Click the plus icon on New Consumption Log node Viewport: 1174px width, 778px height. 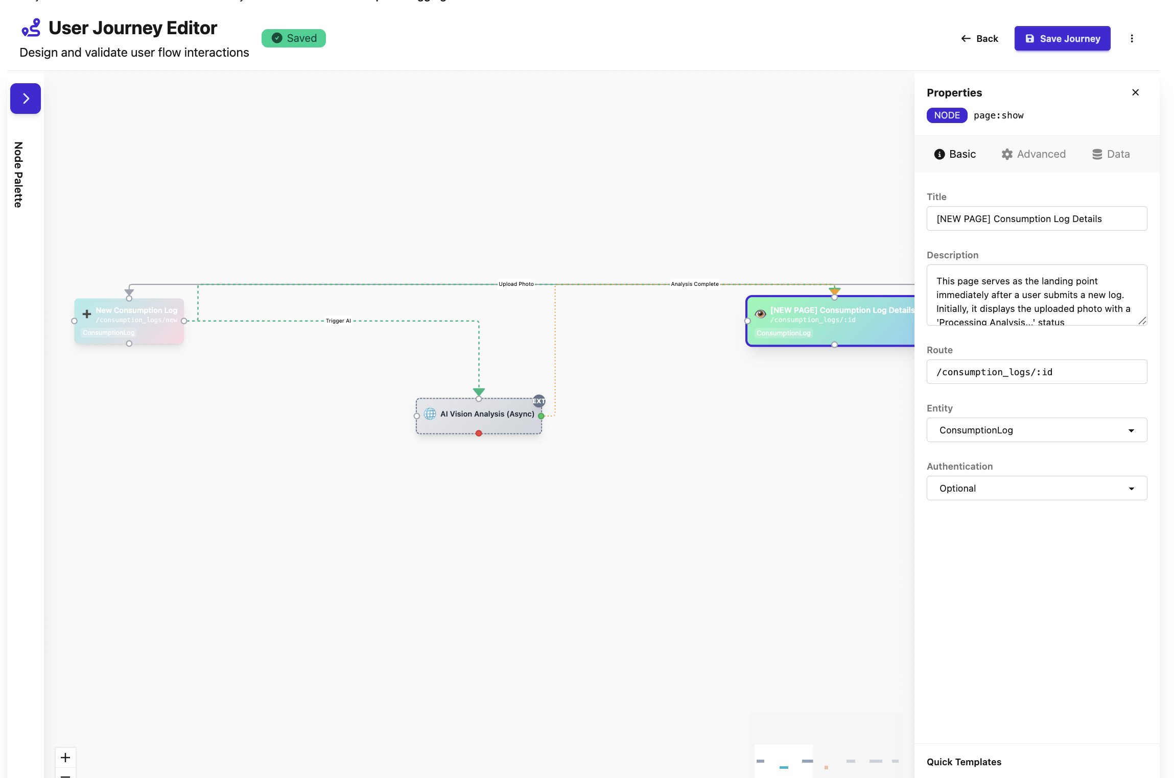pyautogui.click(x=86, y=314)
